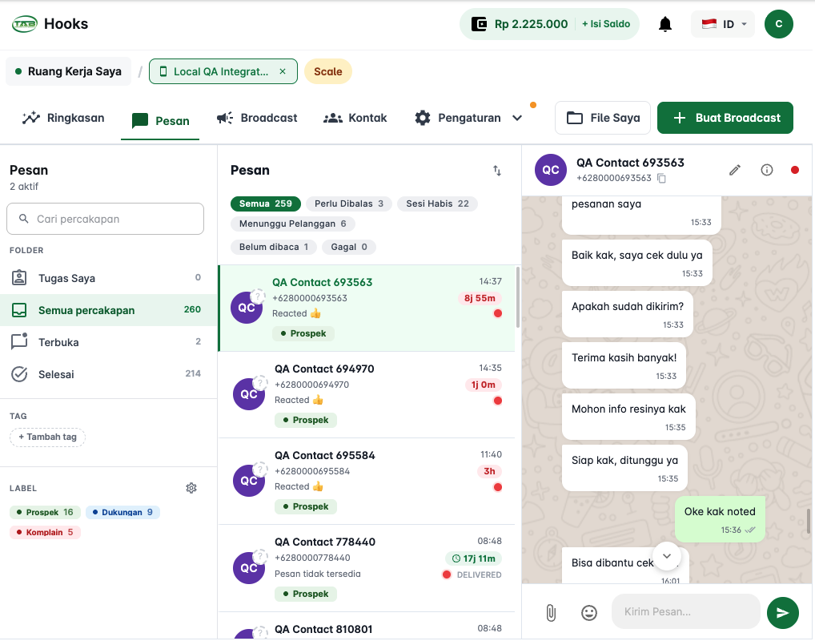Click Ruang Kerja Saya breadcrumb
The height and width of the screenshot is (641, 815).
click(69, 71)
